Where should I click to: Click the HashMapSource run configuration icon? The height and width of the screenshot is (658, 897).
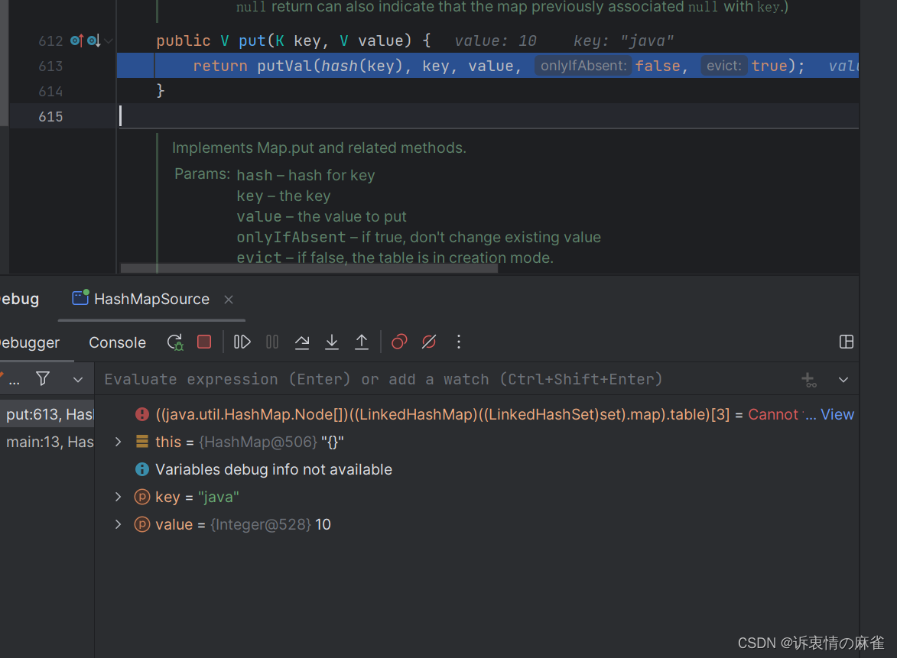(80, 298)
